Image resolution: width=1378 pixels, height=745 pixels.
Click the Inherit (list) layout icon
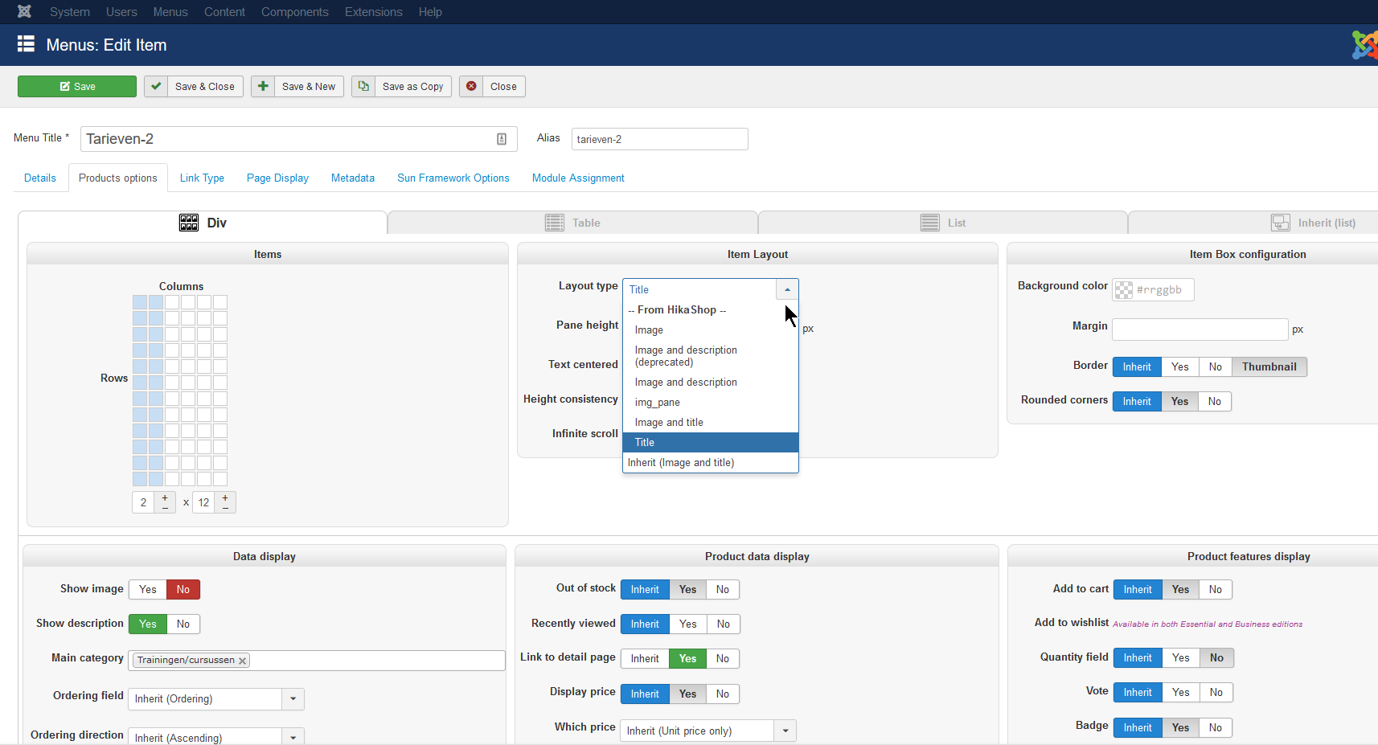(x=1281, y=223)
